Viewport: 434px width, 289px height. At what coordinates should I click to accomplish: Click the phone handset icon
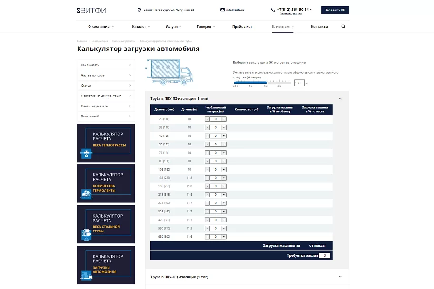273,10
